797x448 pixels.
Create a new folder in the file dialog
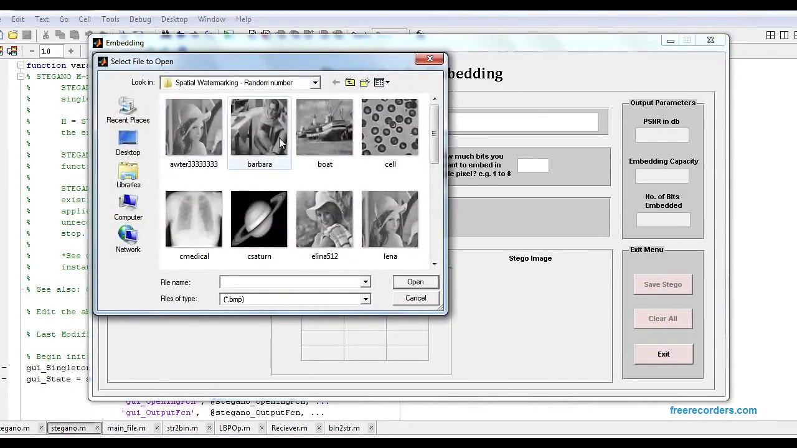[x=364, y=82]
